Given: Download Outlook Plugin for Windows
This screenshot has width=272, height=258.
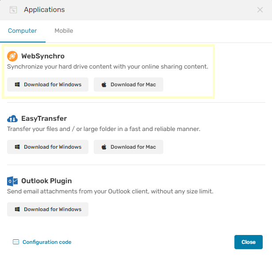Looking at the screenshot, I should (x=48, y=209).
